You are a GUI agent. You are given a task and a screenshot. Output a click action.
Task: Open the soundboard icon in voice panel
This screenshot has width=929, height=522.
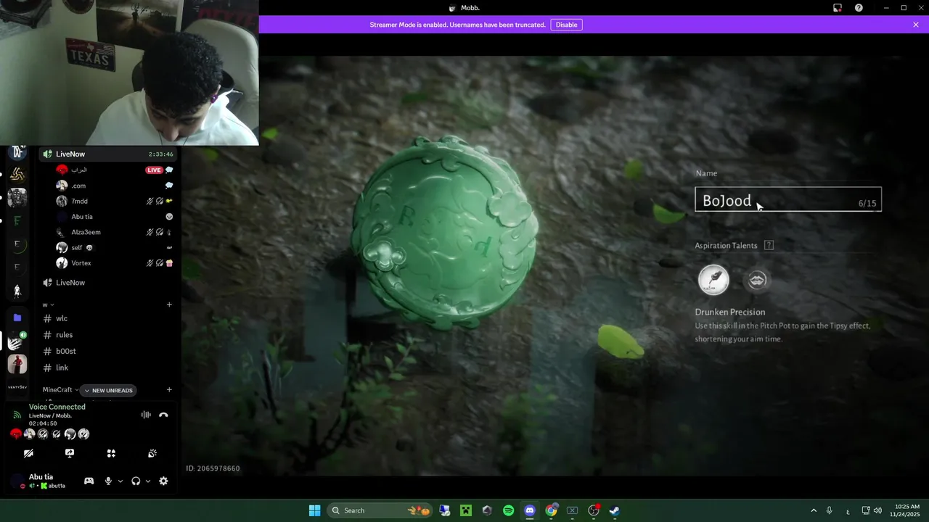point(152,453)
